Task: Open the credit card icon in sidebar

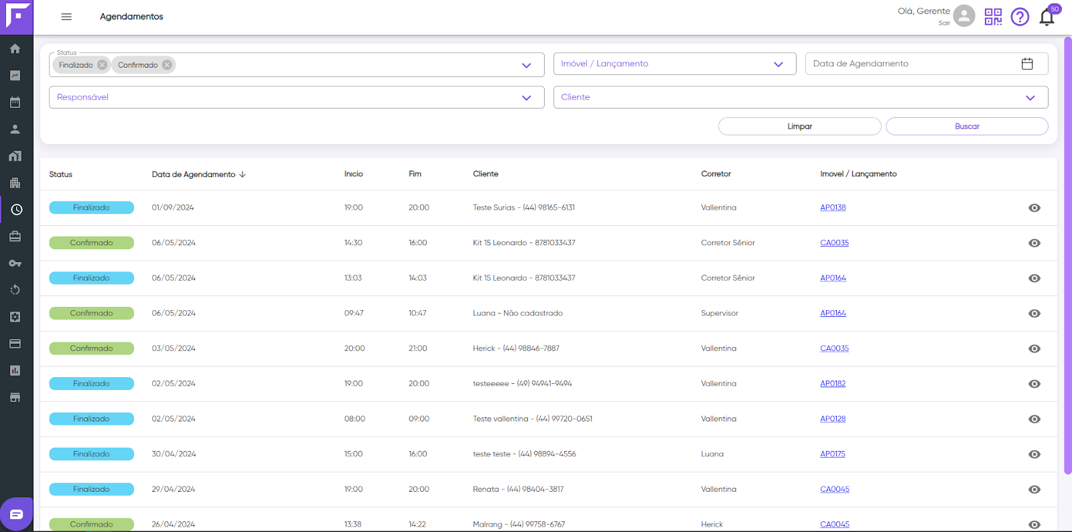Action: (x=15, y=344)
